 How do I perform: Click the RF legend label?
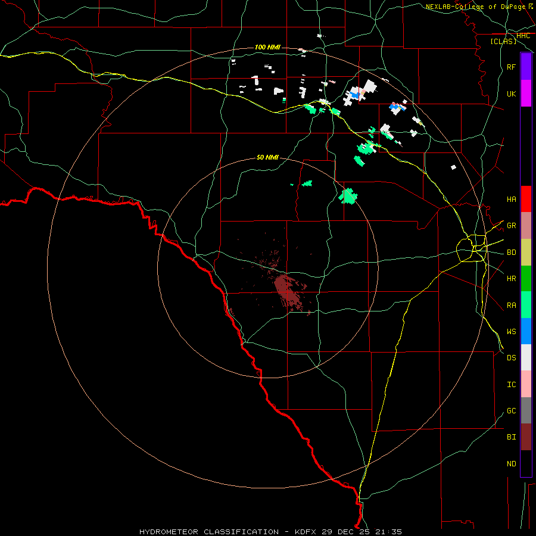(x=511, y=67)
